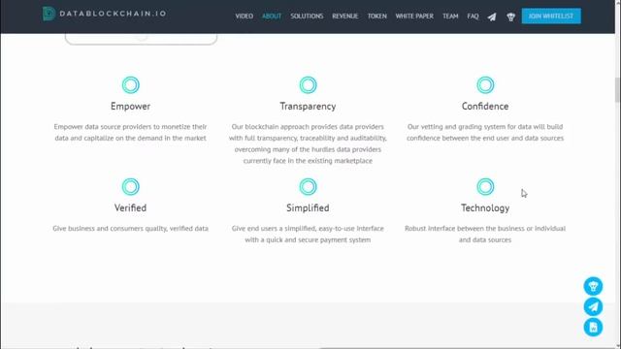Click the Empower heading
The image size is (621, 349).
point(130,107)
